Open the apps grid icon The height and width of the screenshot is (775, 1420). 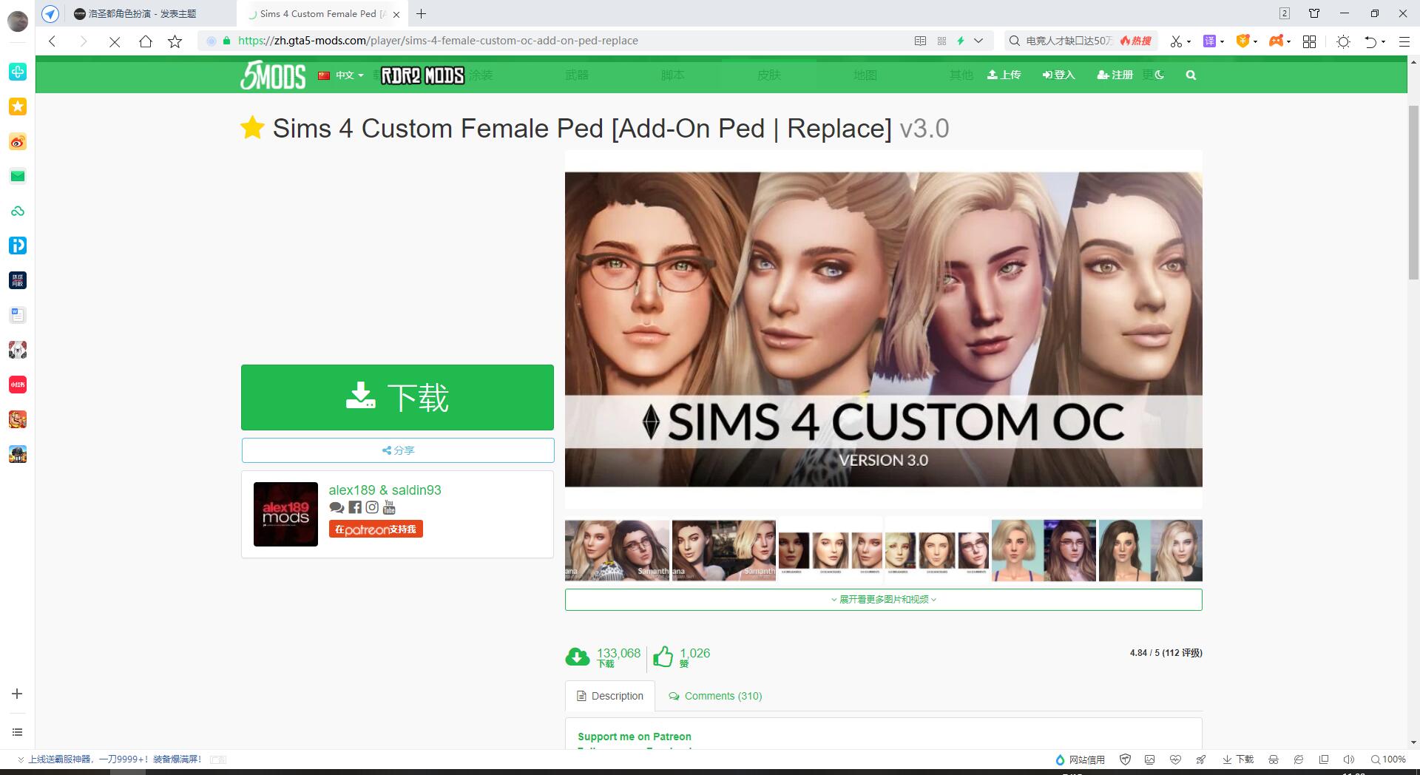coord(1309,41)
